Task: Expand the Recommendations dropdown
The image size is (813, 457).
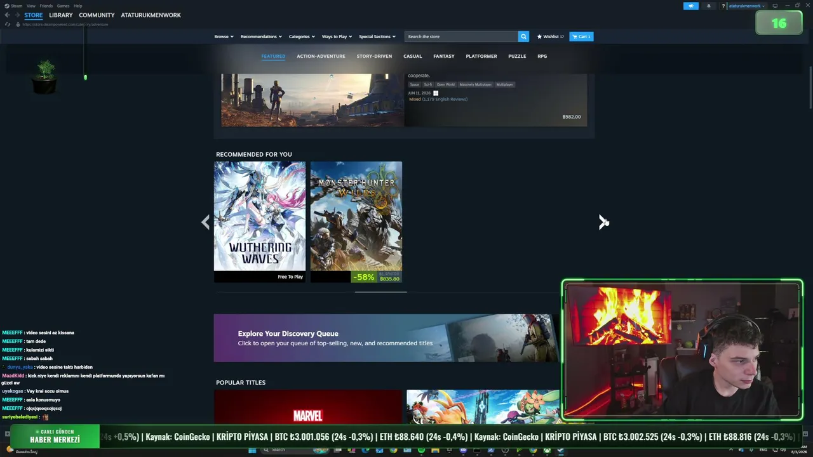Action: point(261,37)
